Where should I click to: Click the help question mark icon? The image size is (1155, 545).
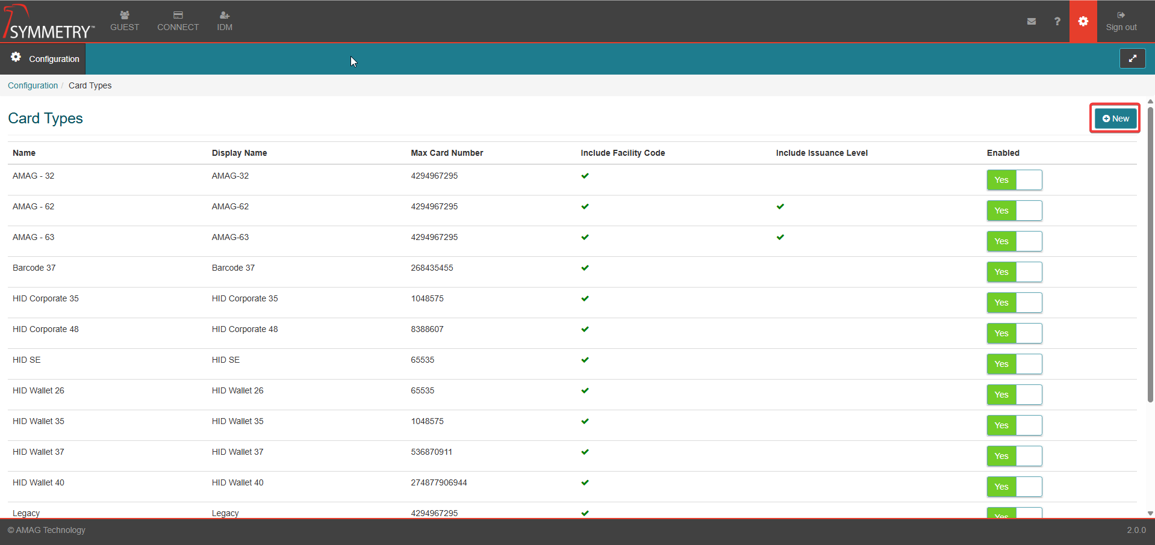pyautogui.click(x=1057, y=21)
